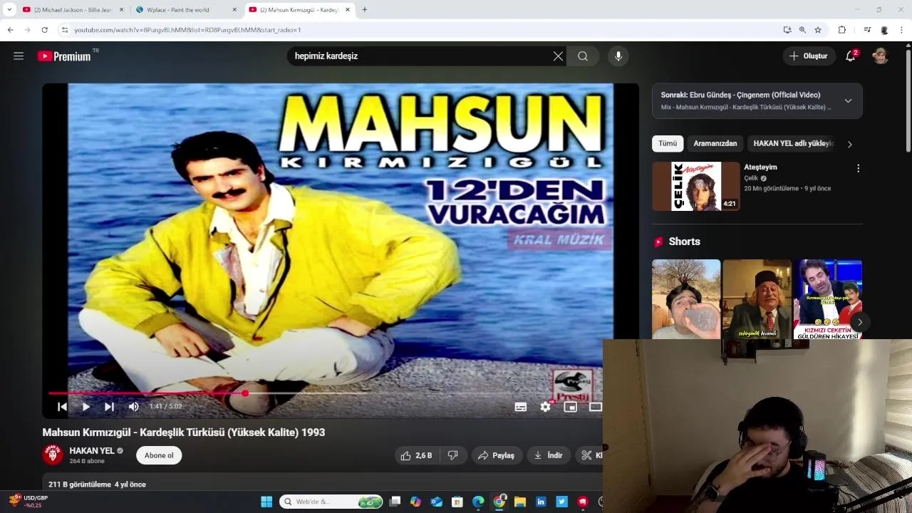Go to the YouTube Premium home logo

(64, 56)
